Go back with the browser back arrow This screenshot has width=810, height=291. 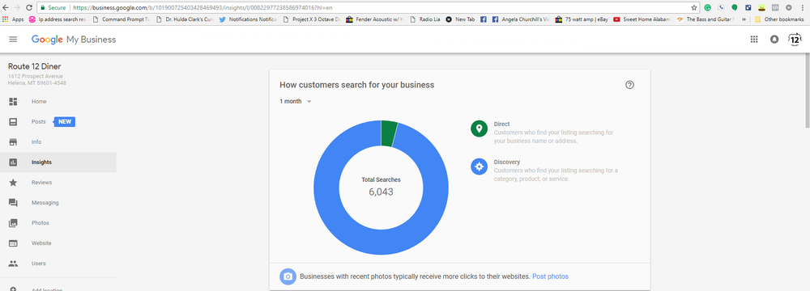[6, 8]
